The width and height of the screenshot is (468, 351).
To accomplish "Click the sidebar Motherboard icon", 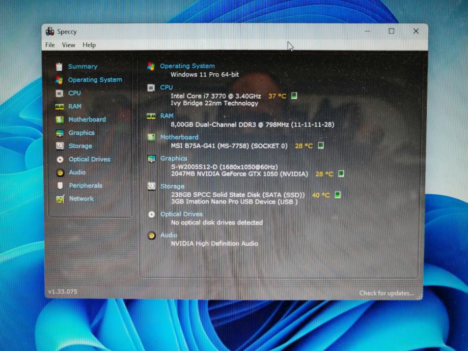I will coord(60,120).
